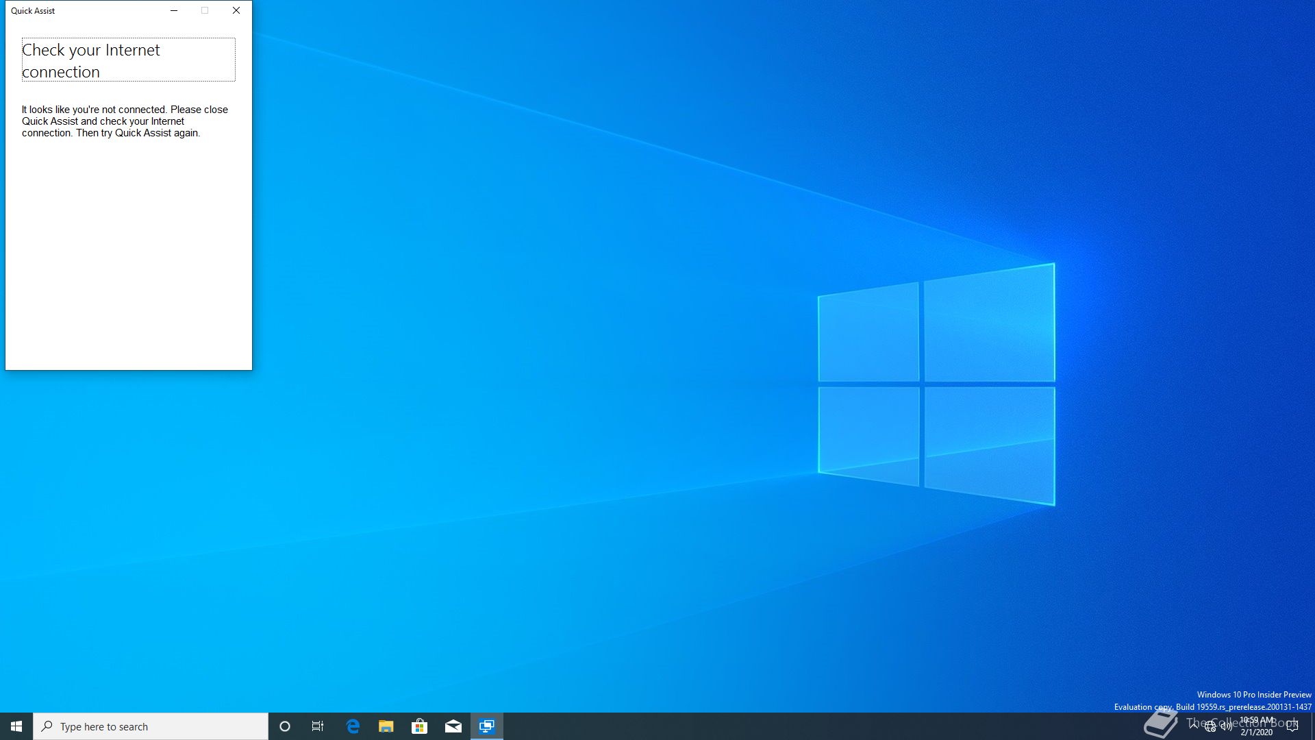This screenshot has width=1315, height=740.
Task: Select the Quick Assist taskbar icon
Action: coord(487,726)
